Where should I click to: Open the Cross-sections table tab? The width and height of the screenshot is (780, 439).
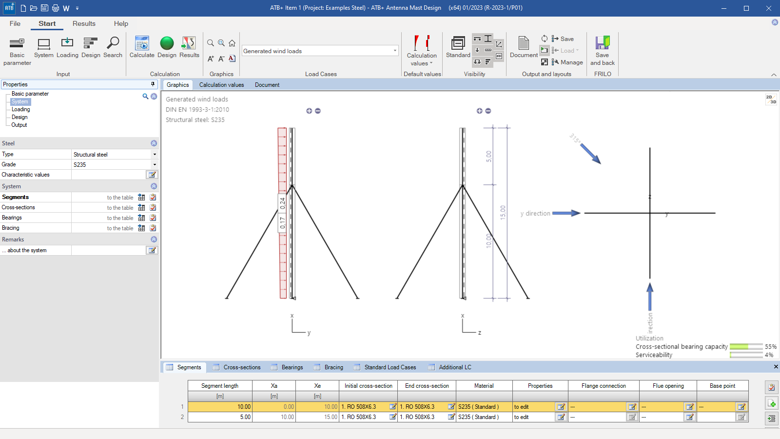point(237,367)
